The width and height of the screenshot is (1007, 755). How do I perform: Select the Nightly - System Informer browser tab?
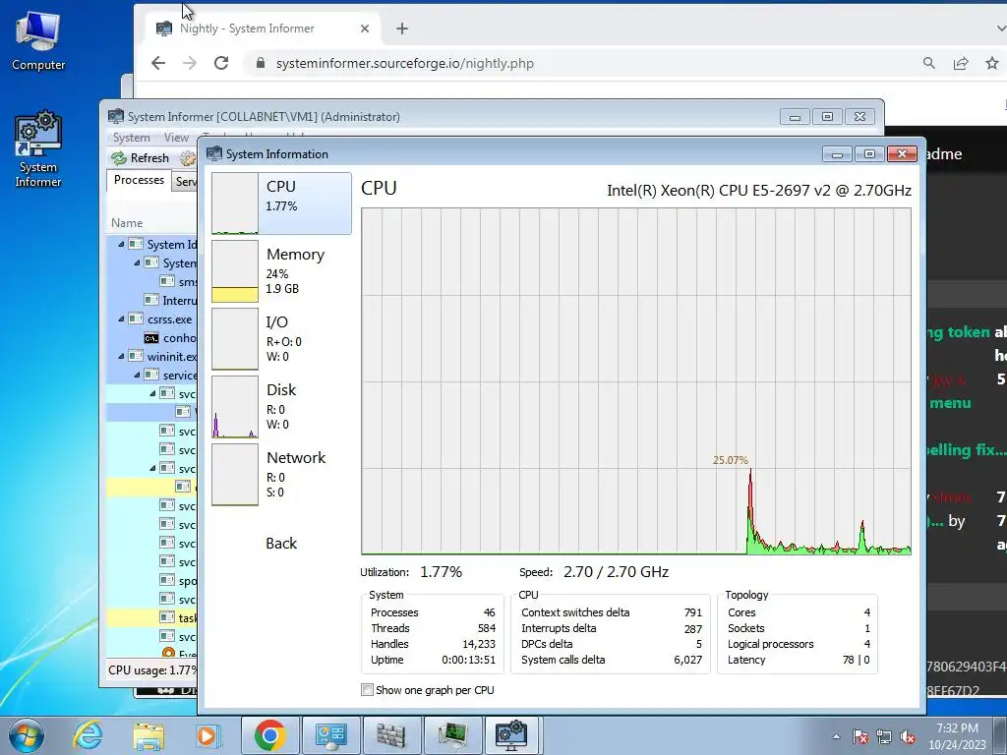point(263,29)
